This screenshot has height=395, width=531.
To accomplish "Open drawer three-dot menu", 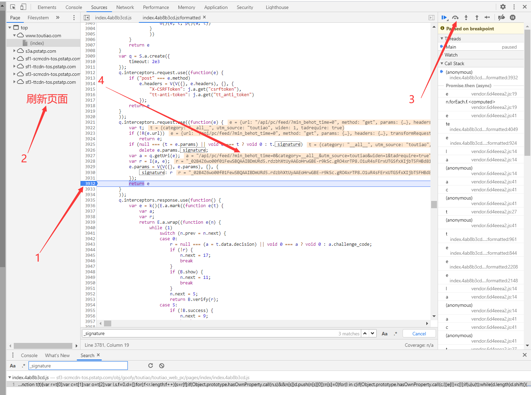I will [13, 355].
